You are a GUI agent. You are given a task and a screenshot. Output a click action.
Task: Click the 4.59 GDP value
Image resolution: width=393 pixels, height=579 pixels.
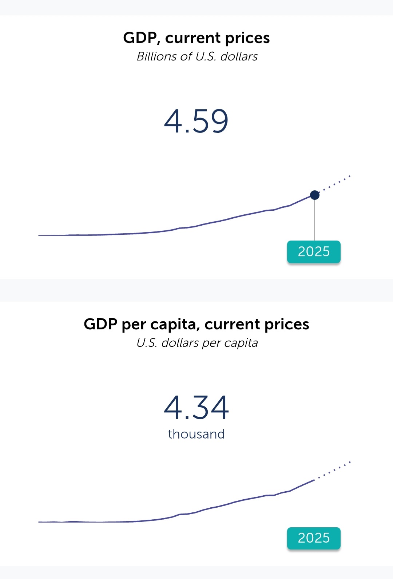pos(196,121)
